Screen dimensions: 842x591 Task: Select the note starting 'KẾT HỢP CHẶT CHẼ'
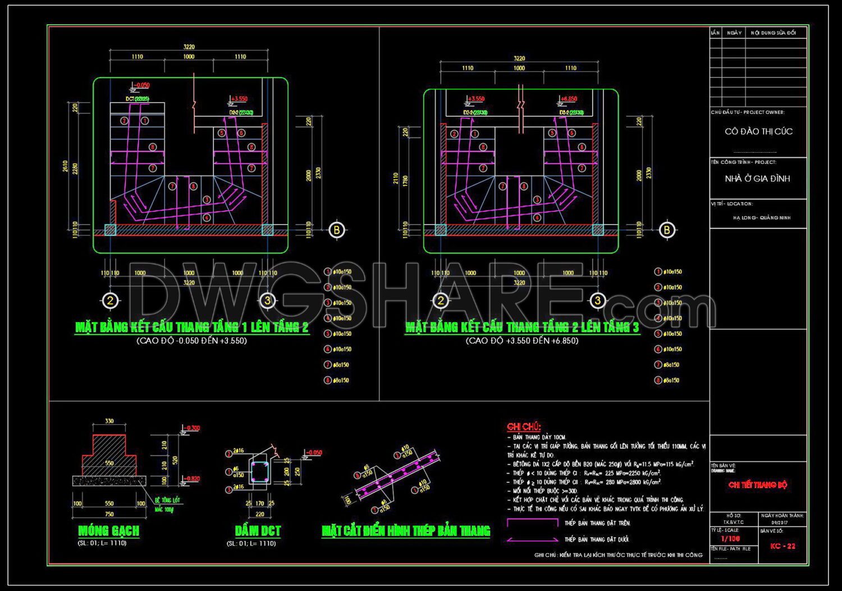click(596, 500)
